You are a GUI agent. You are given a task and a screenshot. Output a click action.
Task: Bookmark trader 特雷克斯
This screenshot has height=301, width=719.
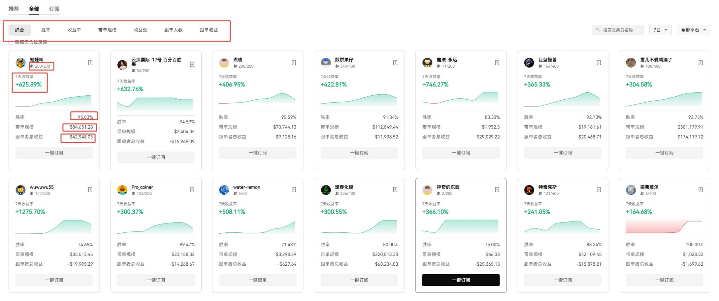pos(599,190)
